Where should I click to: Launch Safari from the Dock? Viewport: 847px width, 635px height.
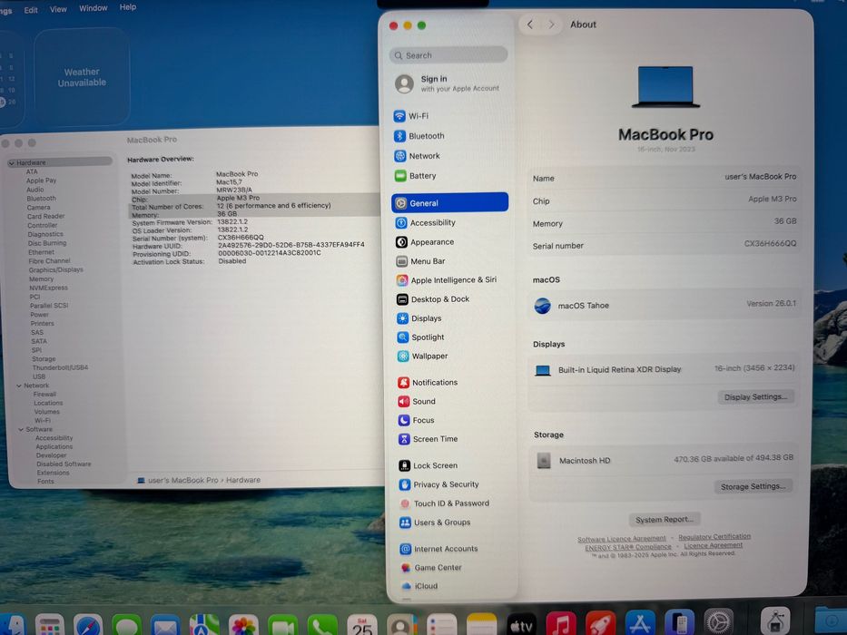coord(87,626)
